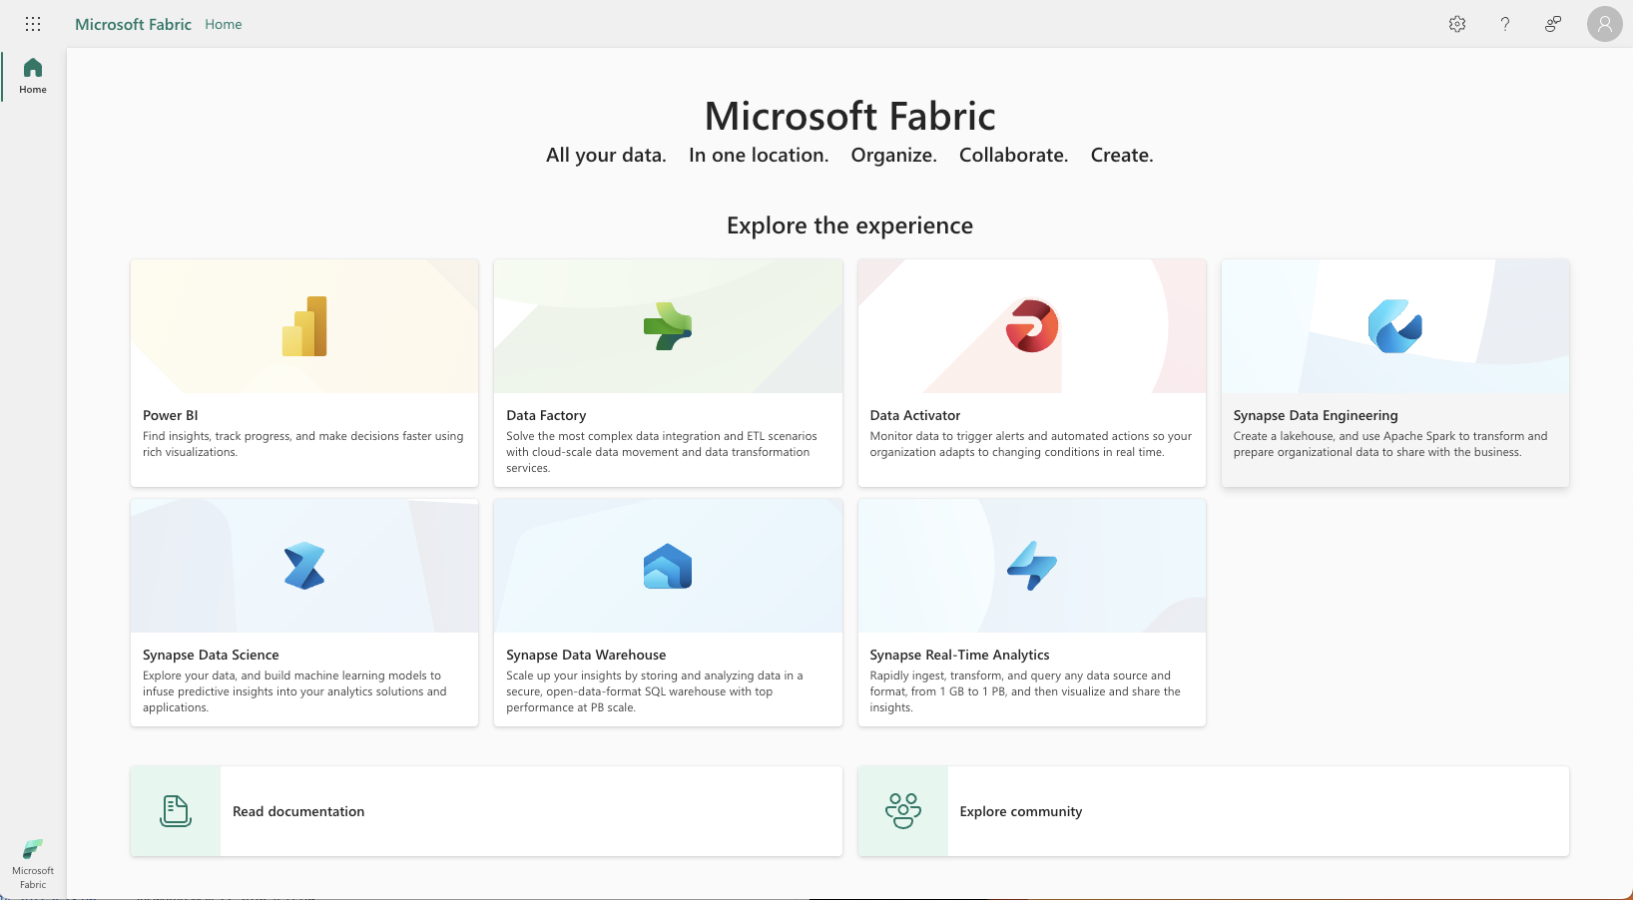This screenshot has height=900, width=1633.
Task: Click the Synapse Data Science logo
Action: [x=304, y=566]
